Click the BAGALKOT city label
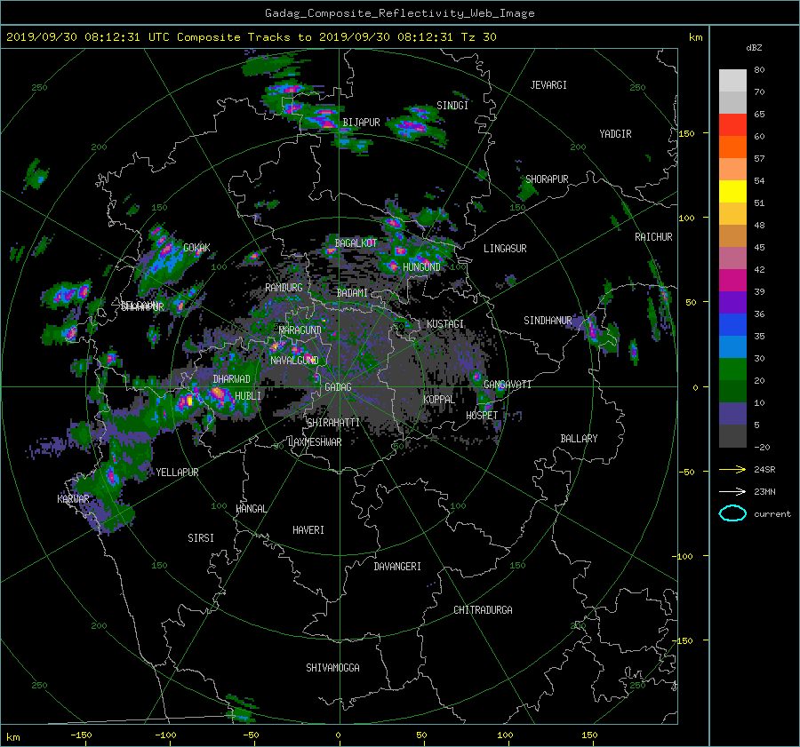The width and height of the screenshot is (800, 747). 356,243
